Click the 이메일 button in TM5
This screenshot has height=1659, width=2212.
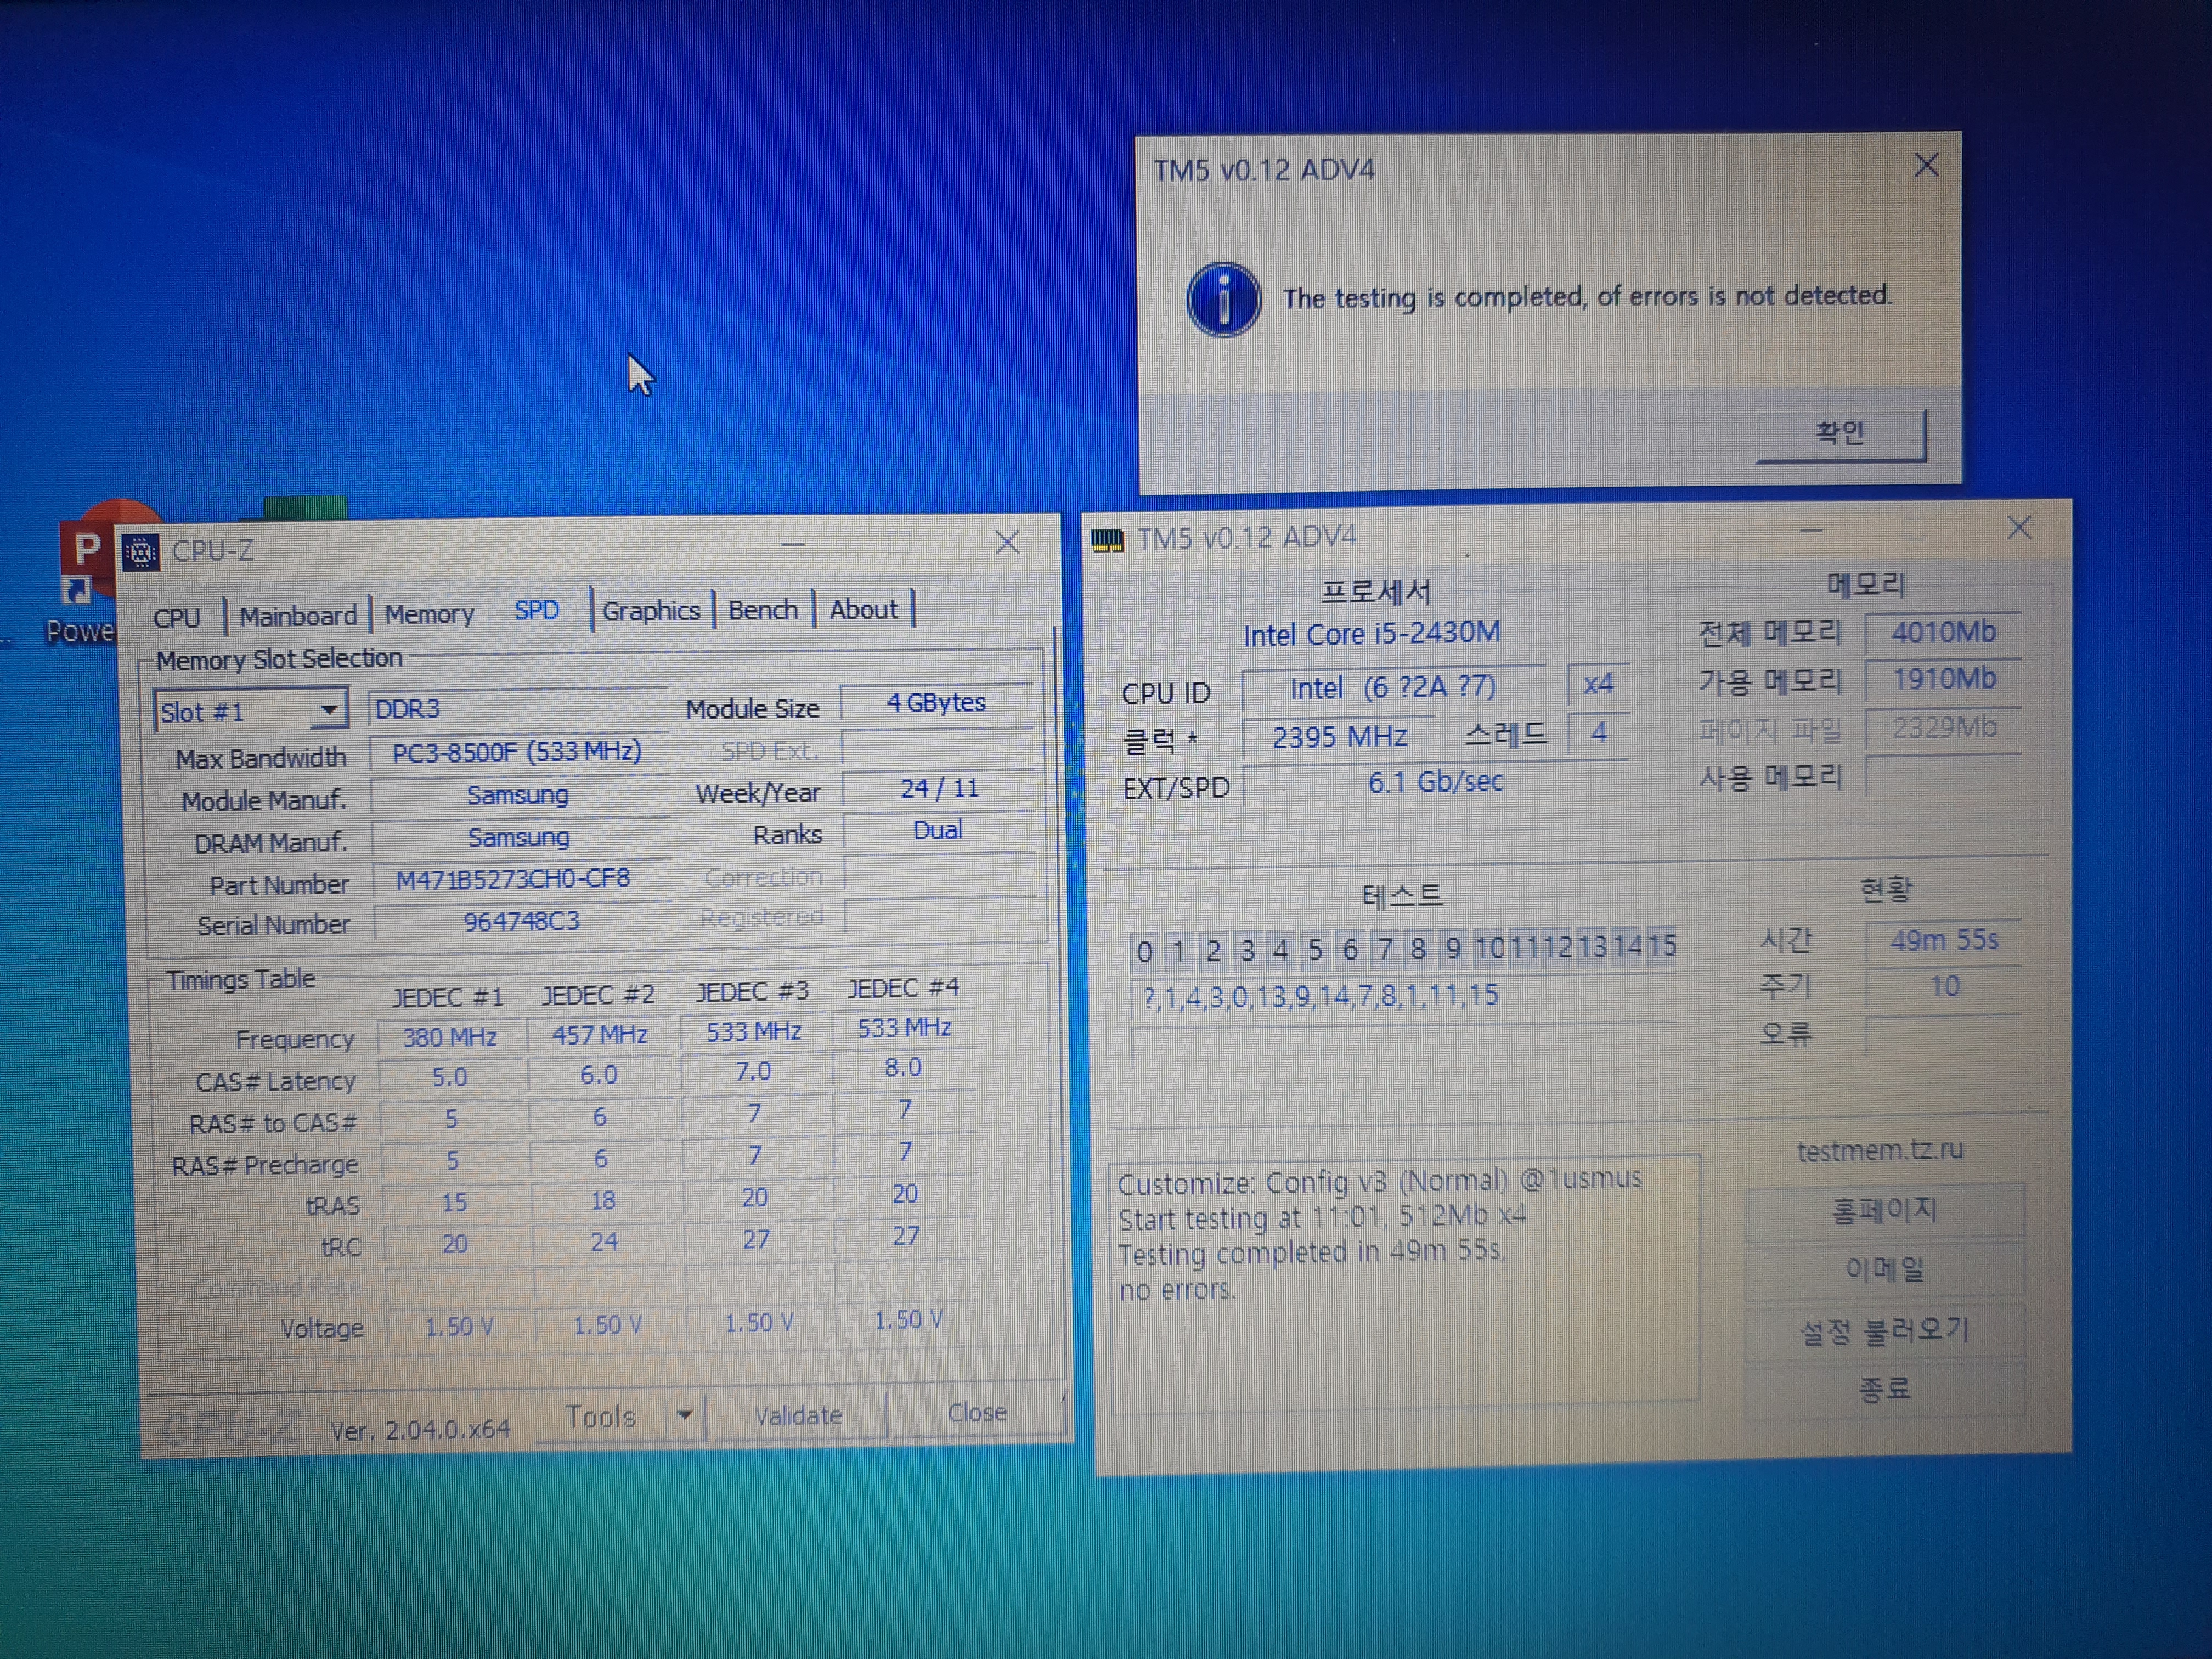[x=1884, y=1269]
